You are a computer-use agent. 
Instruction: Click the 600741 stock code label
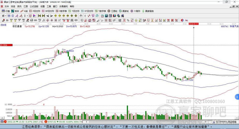[x=225, y=27]
